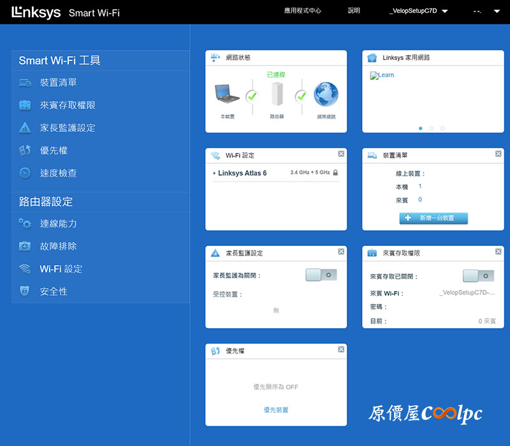Open the 優先權 arrows icon in sidebar
Viewport: 510px width, 446px height.
pos(25,150)
